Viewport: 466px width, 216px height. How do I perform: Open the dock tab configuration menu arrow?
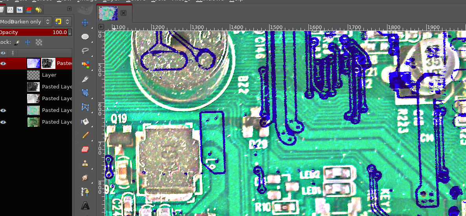click(x=69, y=9)
